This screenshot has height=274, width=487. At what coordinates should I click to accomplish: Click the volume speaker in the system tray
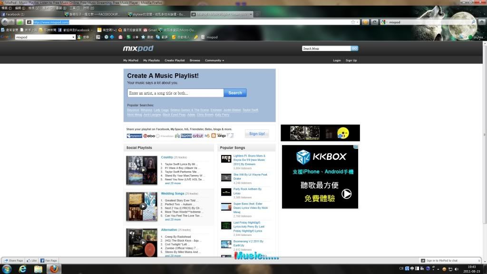tap(457, 269)
